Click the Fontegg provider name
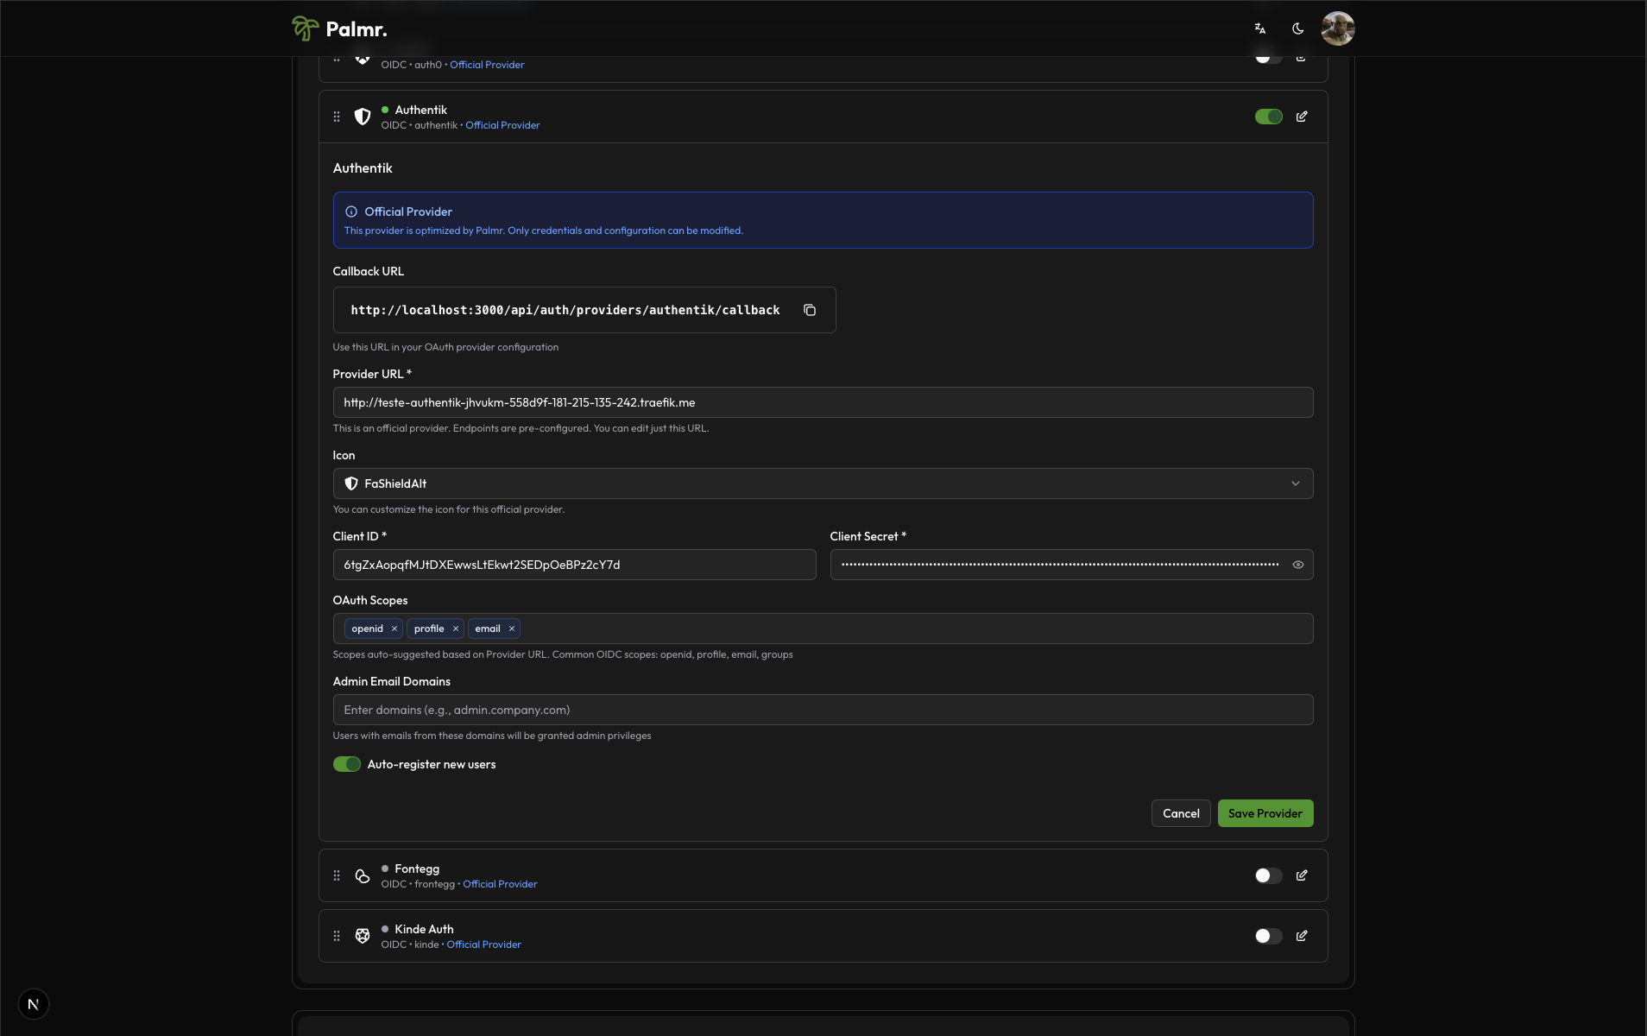 coord(417,869)
